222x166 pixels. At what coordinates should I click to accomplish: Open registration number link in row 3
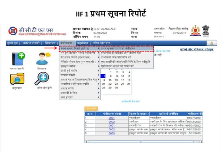tap(111, 126)
